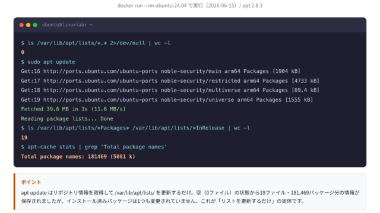Click the 'ポイント' callout heading
380x213 pixels.
31,182
